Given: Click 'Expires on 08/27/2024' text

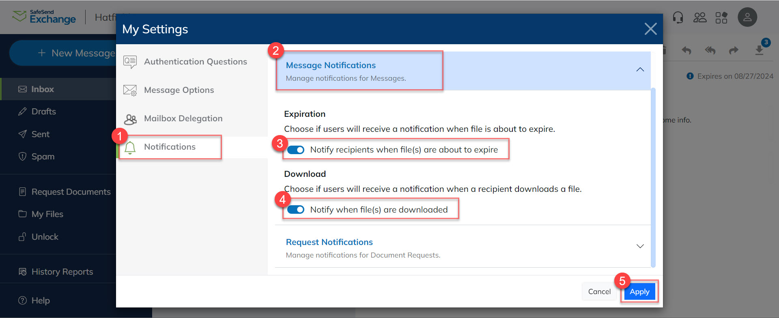Looking at the screenshot, I should [735, 76].
